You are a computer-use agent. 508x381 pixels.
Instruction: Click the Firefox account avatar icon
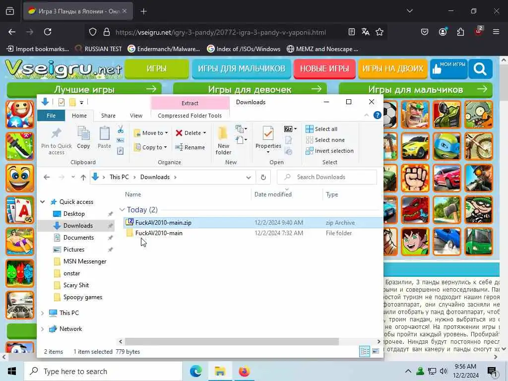pyautogui.click(x=443, y=32)
